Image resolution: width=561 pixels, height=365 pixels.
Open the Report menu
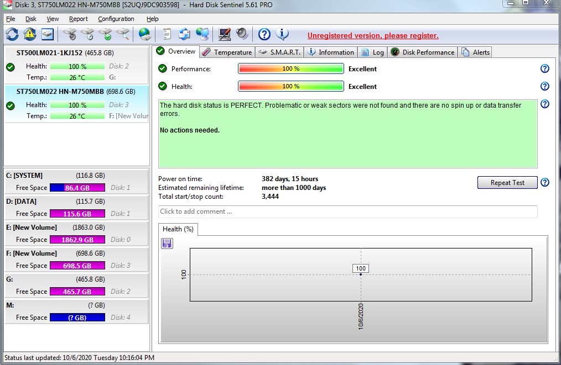pos(78,19)
